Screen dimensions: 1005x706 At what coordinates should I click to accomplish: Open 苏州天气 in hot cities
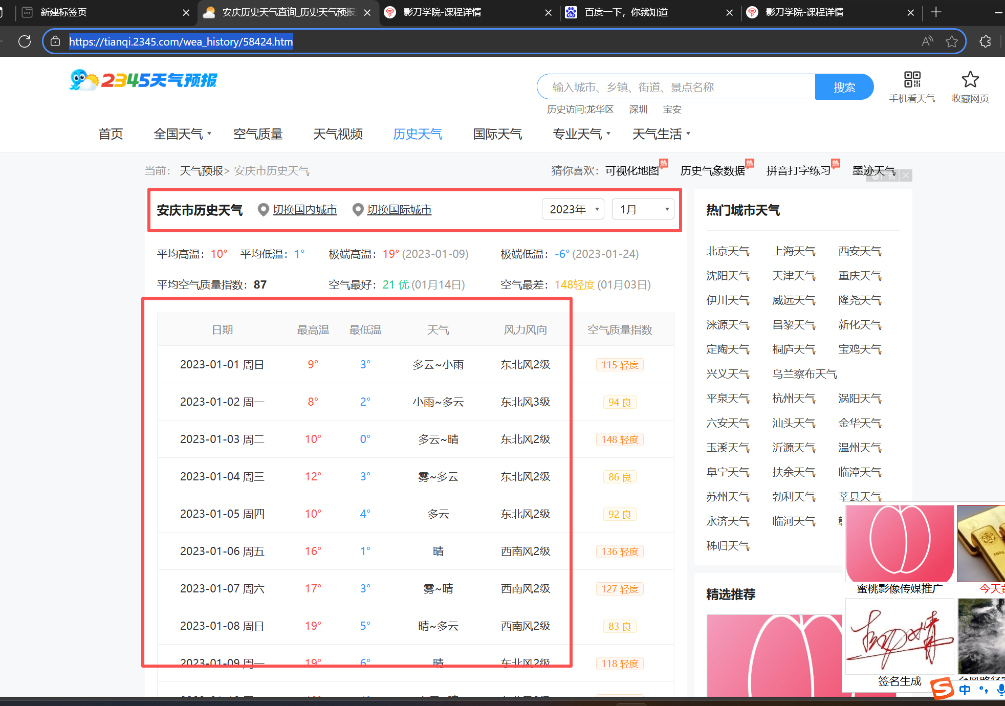(x=728, y=497)
